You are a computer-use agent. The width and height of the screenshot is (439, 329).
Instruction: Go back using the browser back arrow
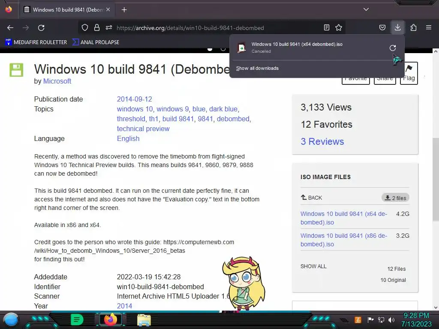click(x=10, y=28)
